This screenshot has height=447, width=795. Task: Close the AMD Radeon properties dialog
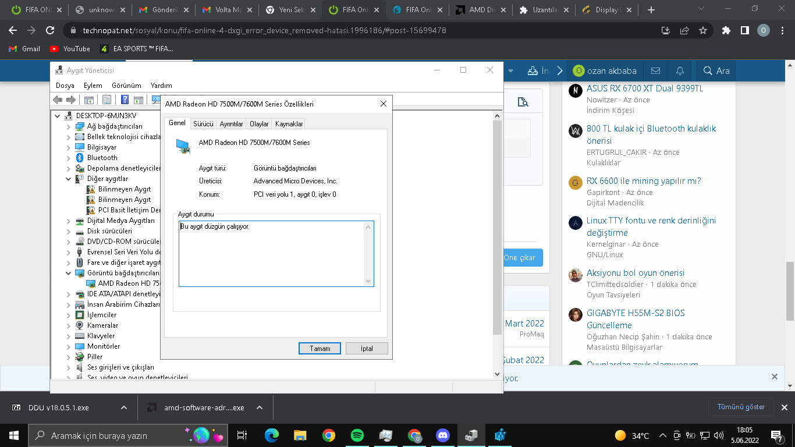point(384,104)
